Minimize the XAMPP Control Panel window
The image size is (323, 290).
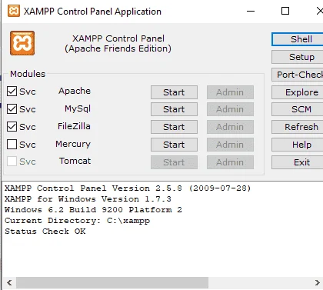(251, 11)
